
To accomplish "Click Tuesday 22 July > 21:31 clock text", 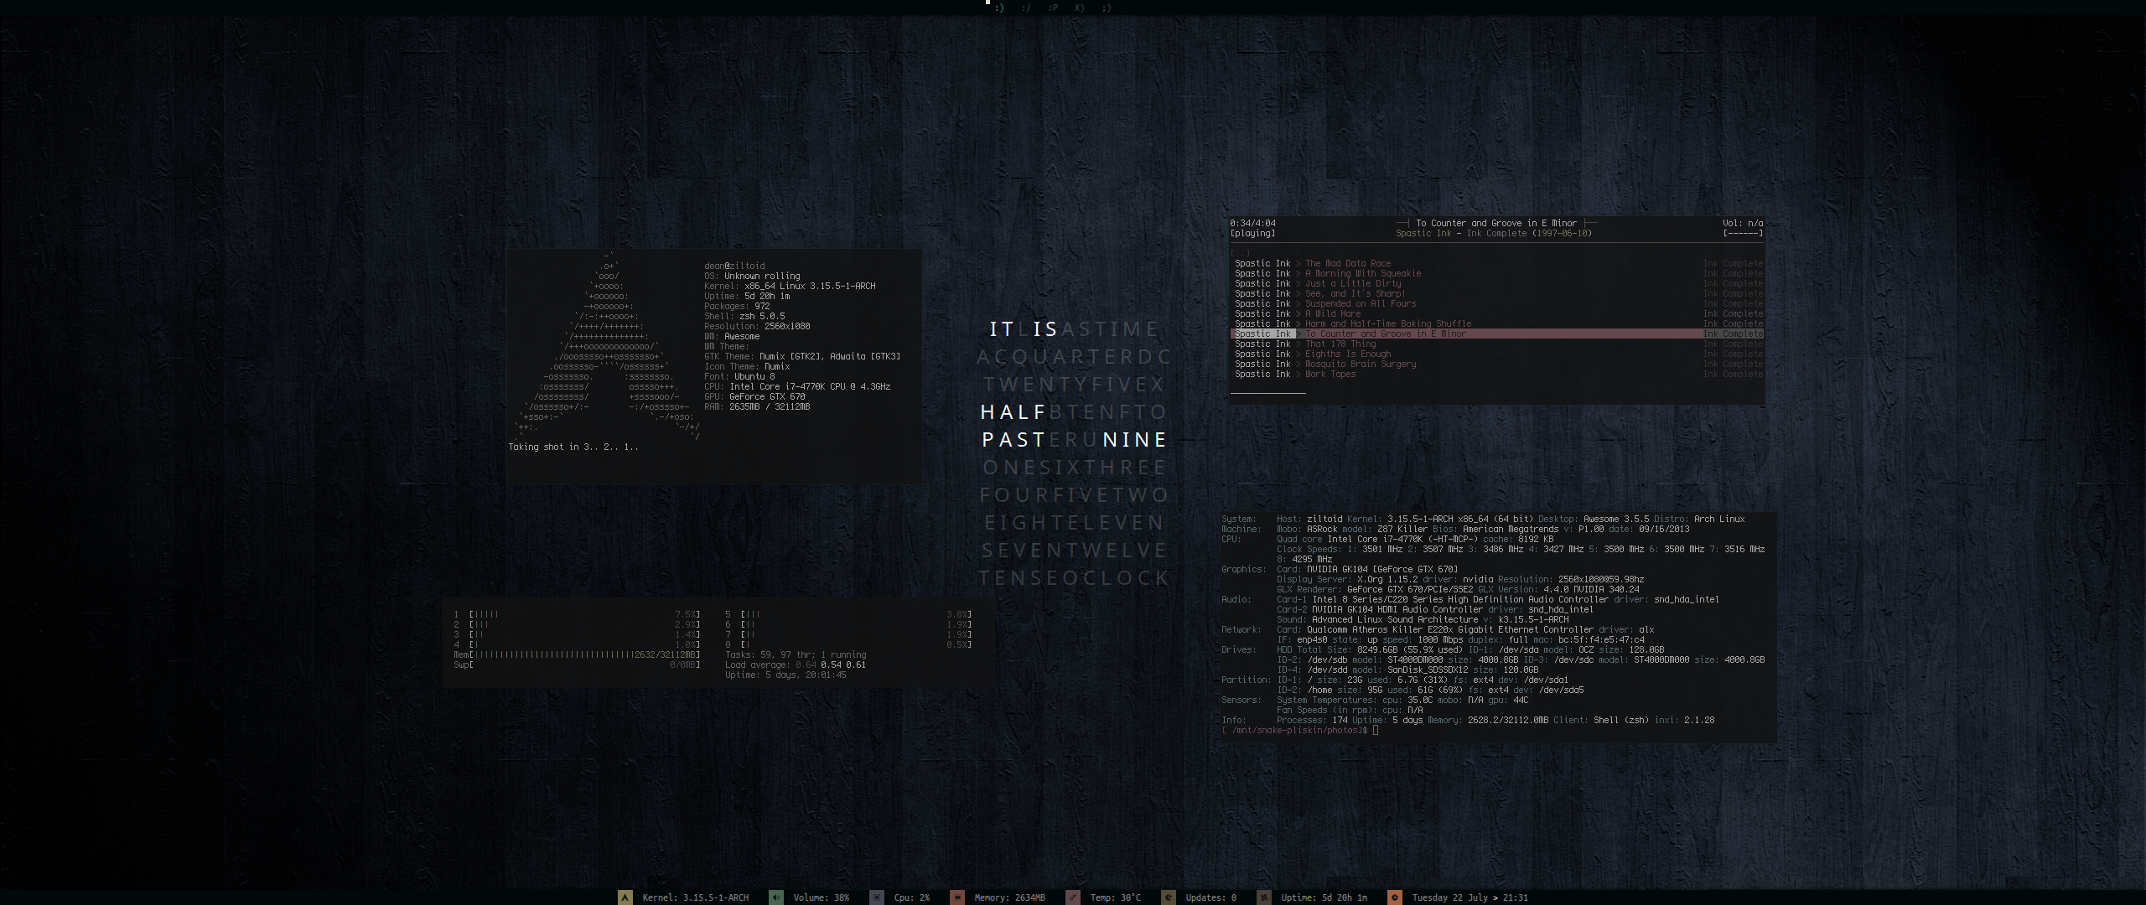I will click(1470, 897).
